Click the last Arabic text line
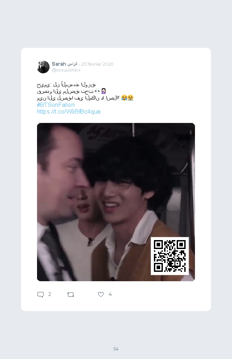This screenshot has height=359, width=232. (78, 98)
